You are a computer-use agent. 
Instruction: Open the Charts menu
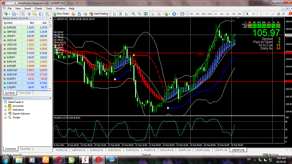(x=38, y=9)
